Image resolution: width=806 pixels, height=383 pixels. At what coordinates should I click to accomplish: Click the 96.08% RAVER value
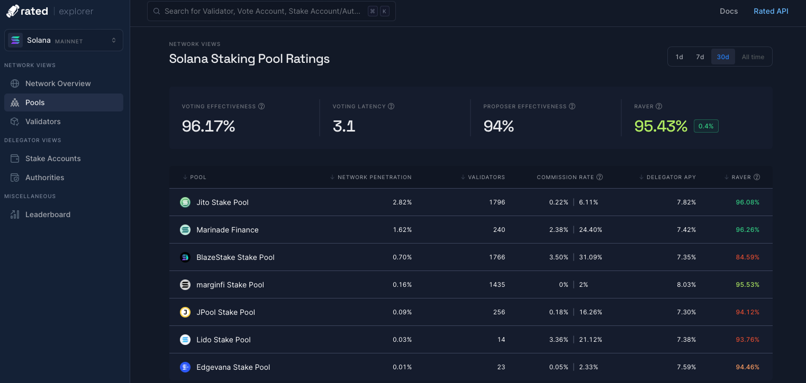coord(747,202)
